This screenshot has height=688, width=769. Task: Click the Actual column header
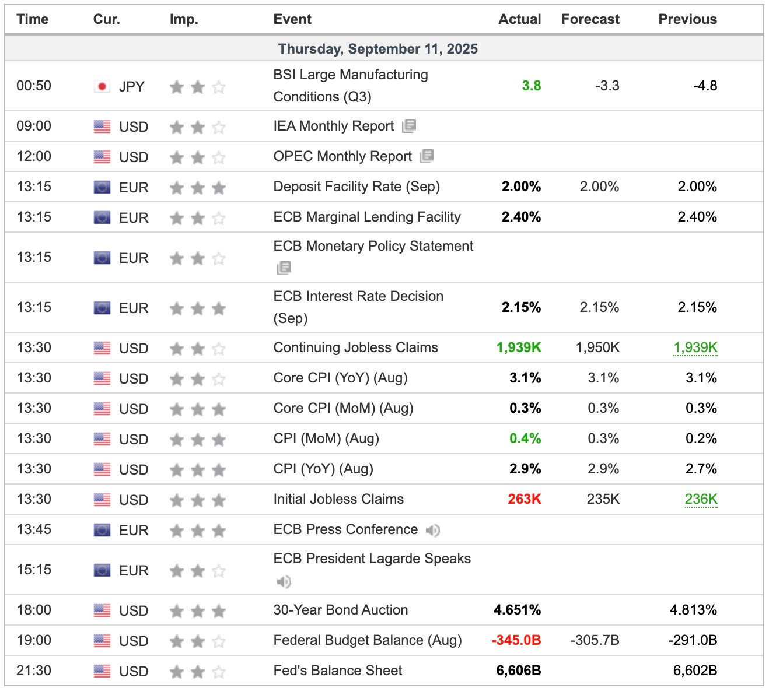520,19
